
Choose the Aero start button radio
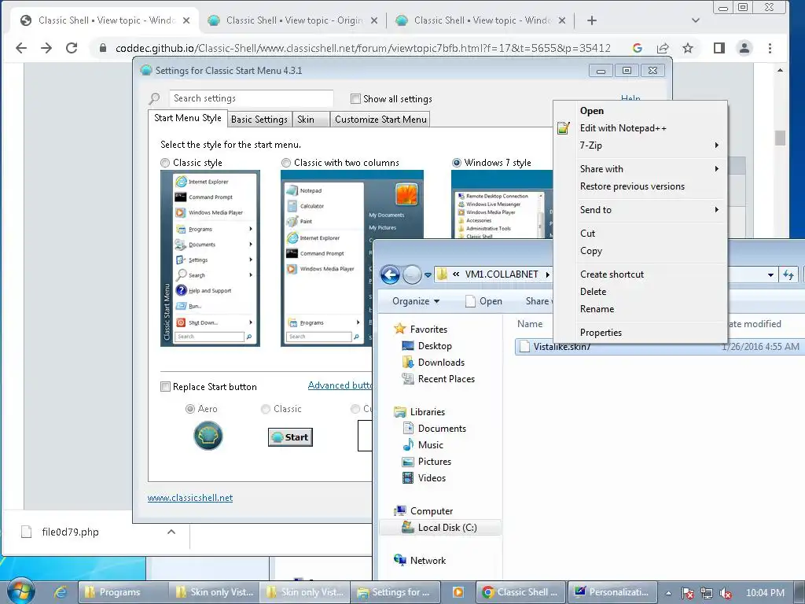[x=190, y=409]
